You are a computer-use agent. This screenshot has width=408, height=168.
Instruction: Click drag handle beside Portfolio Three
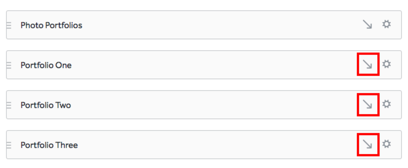9,145
